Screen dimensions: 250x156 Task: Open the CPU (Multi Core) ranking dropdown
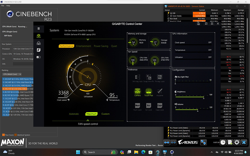[12, 74]
